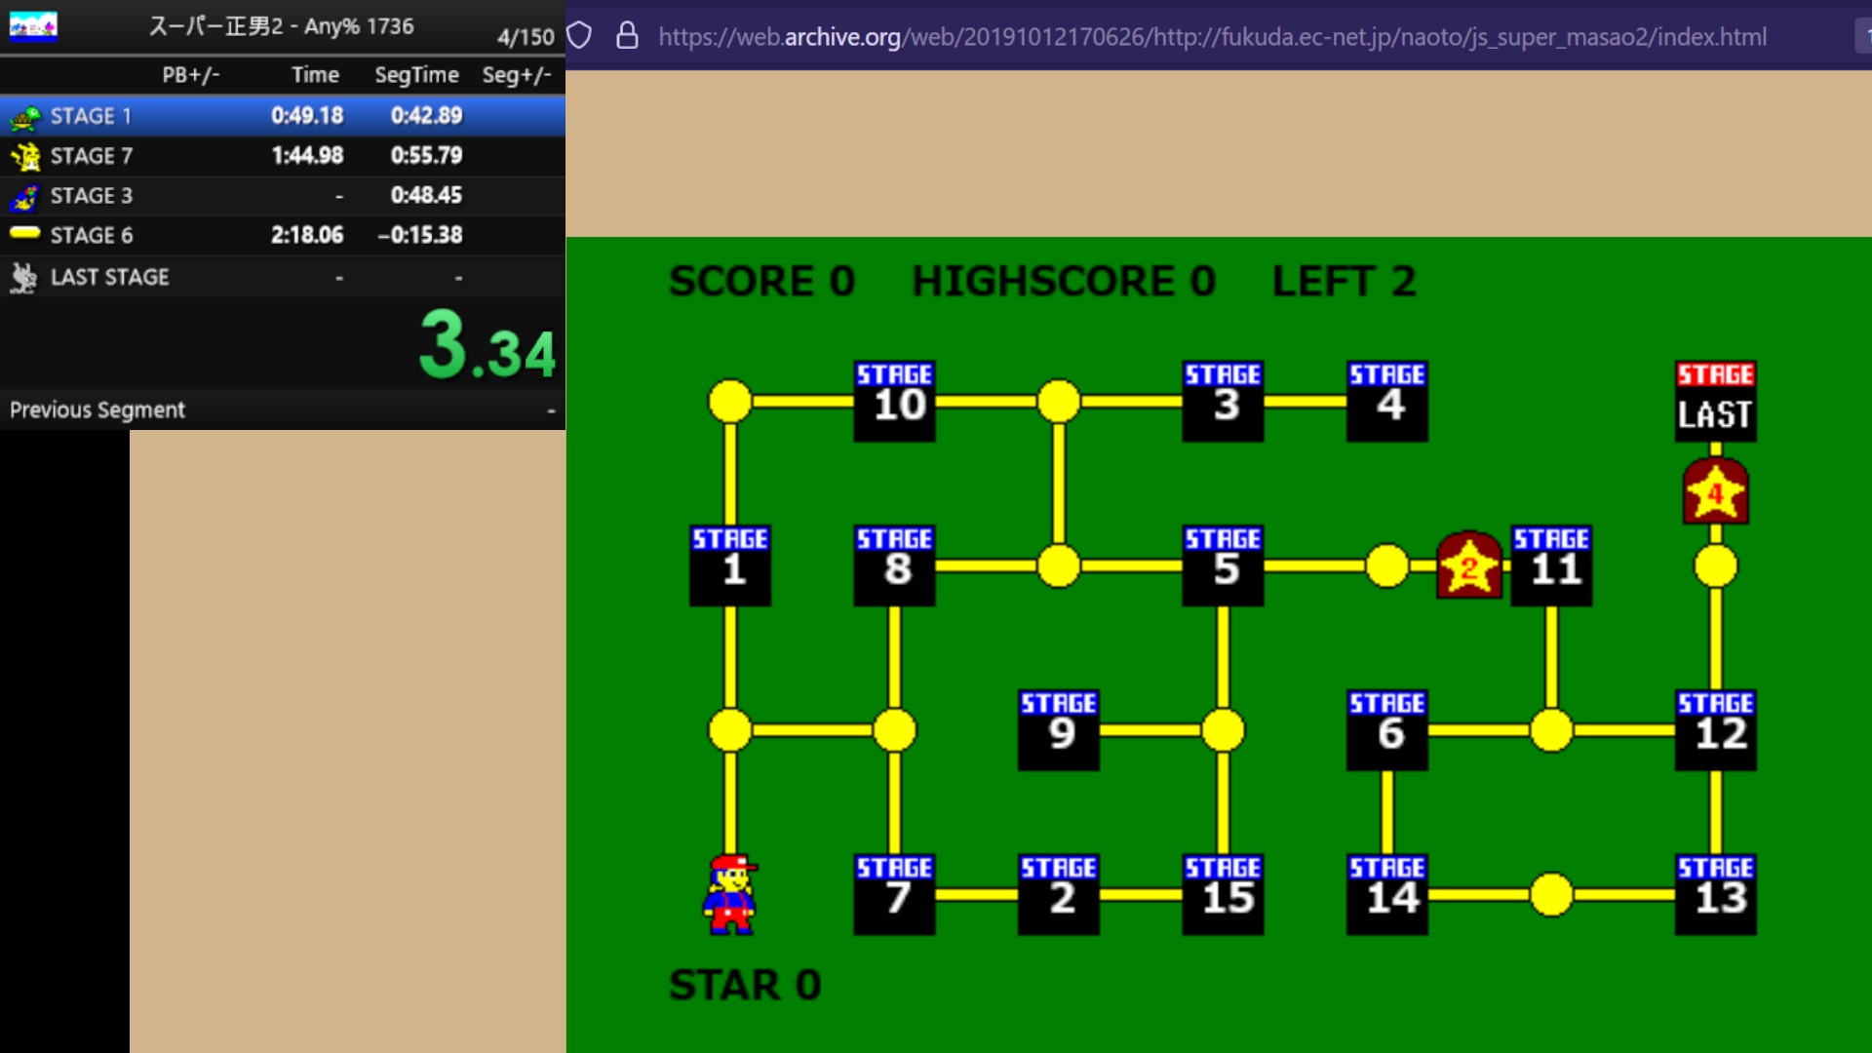The height and width of the screenshot is (1053, 1872).
Task: Click the game icon in LiveSplit header
Action: (x=33, y=25)
